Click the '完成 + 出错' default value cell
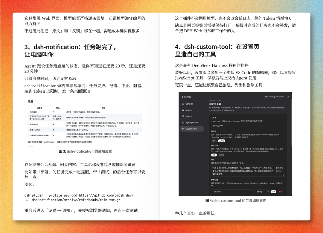The height and width of the screenshot is (233, 323). [58, 117]
